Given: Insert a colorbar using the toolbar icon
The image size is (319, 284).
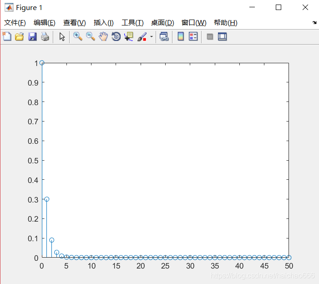Looking at the screenshot, I should click(181, 36).
